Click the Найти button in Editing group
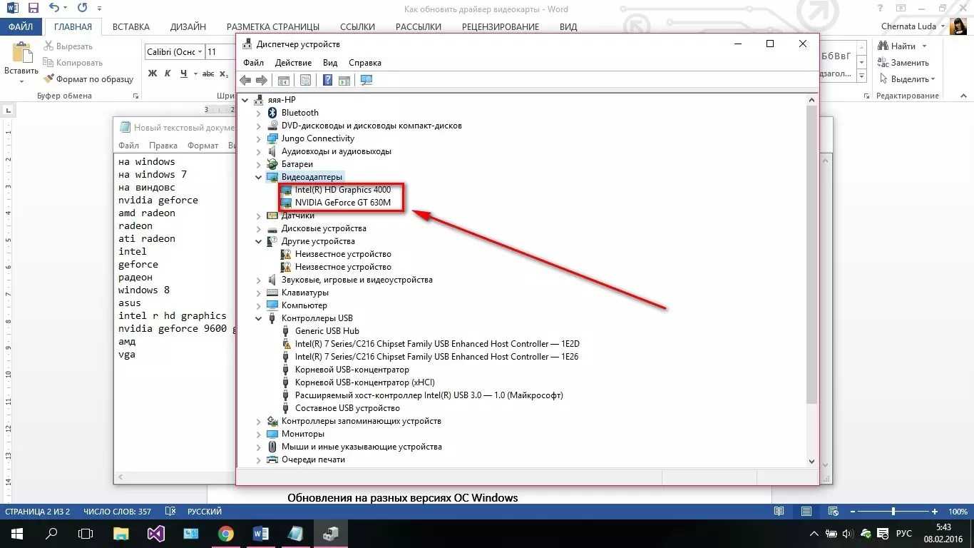Screen dimensions: 974x548 [897, 46]
